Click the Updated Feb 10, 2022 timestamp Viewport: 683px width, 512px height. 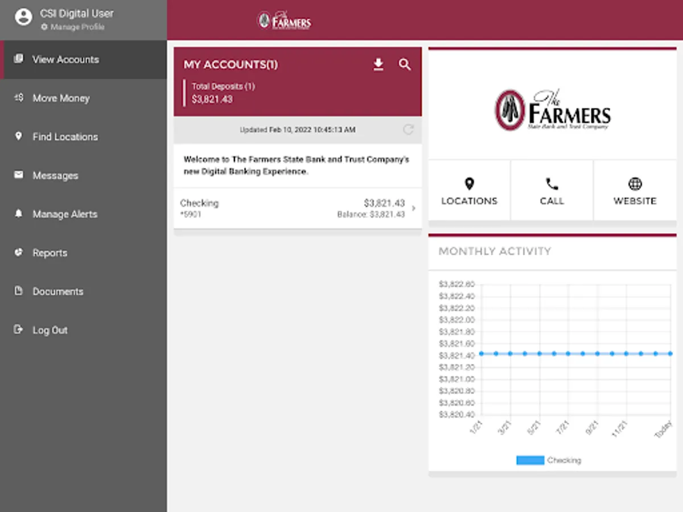click(297, 130)
